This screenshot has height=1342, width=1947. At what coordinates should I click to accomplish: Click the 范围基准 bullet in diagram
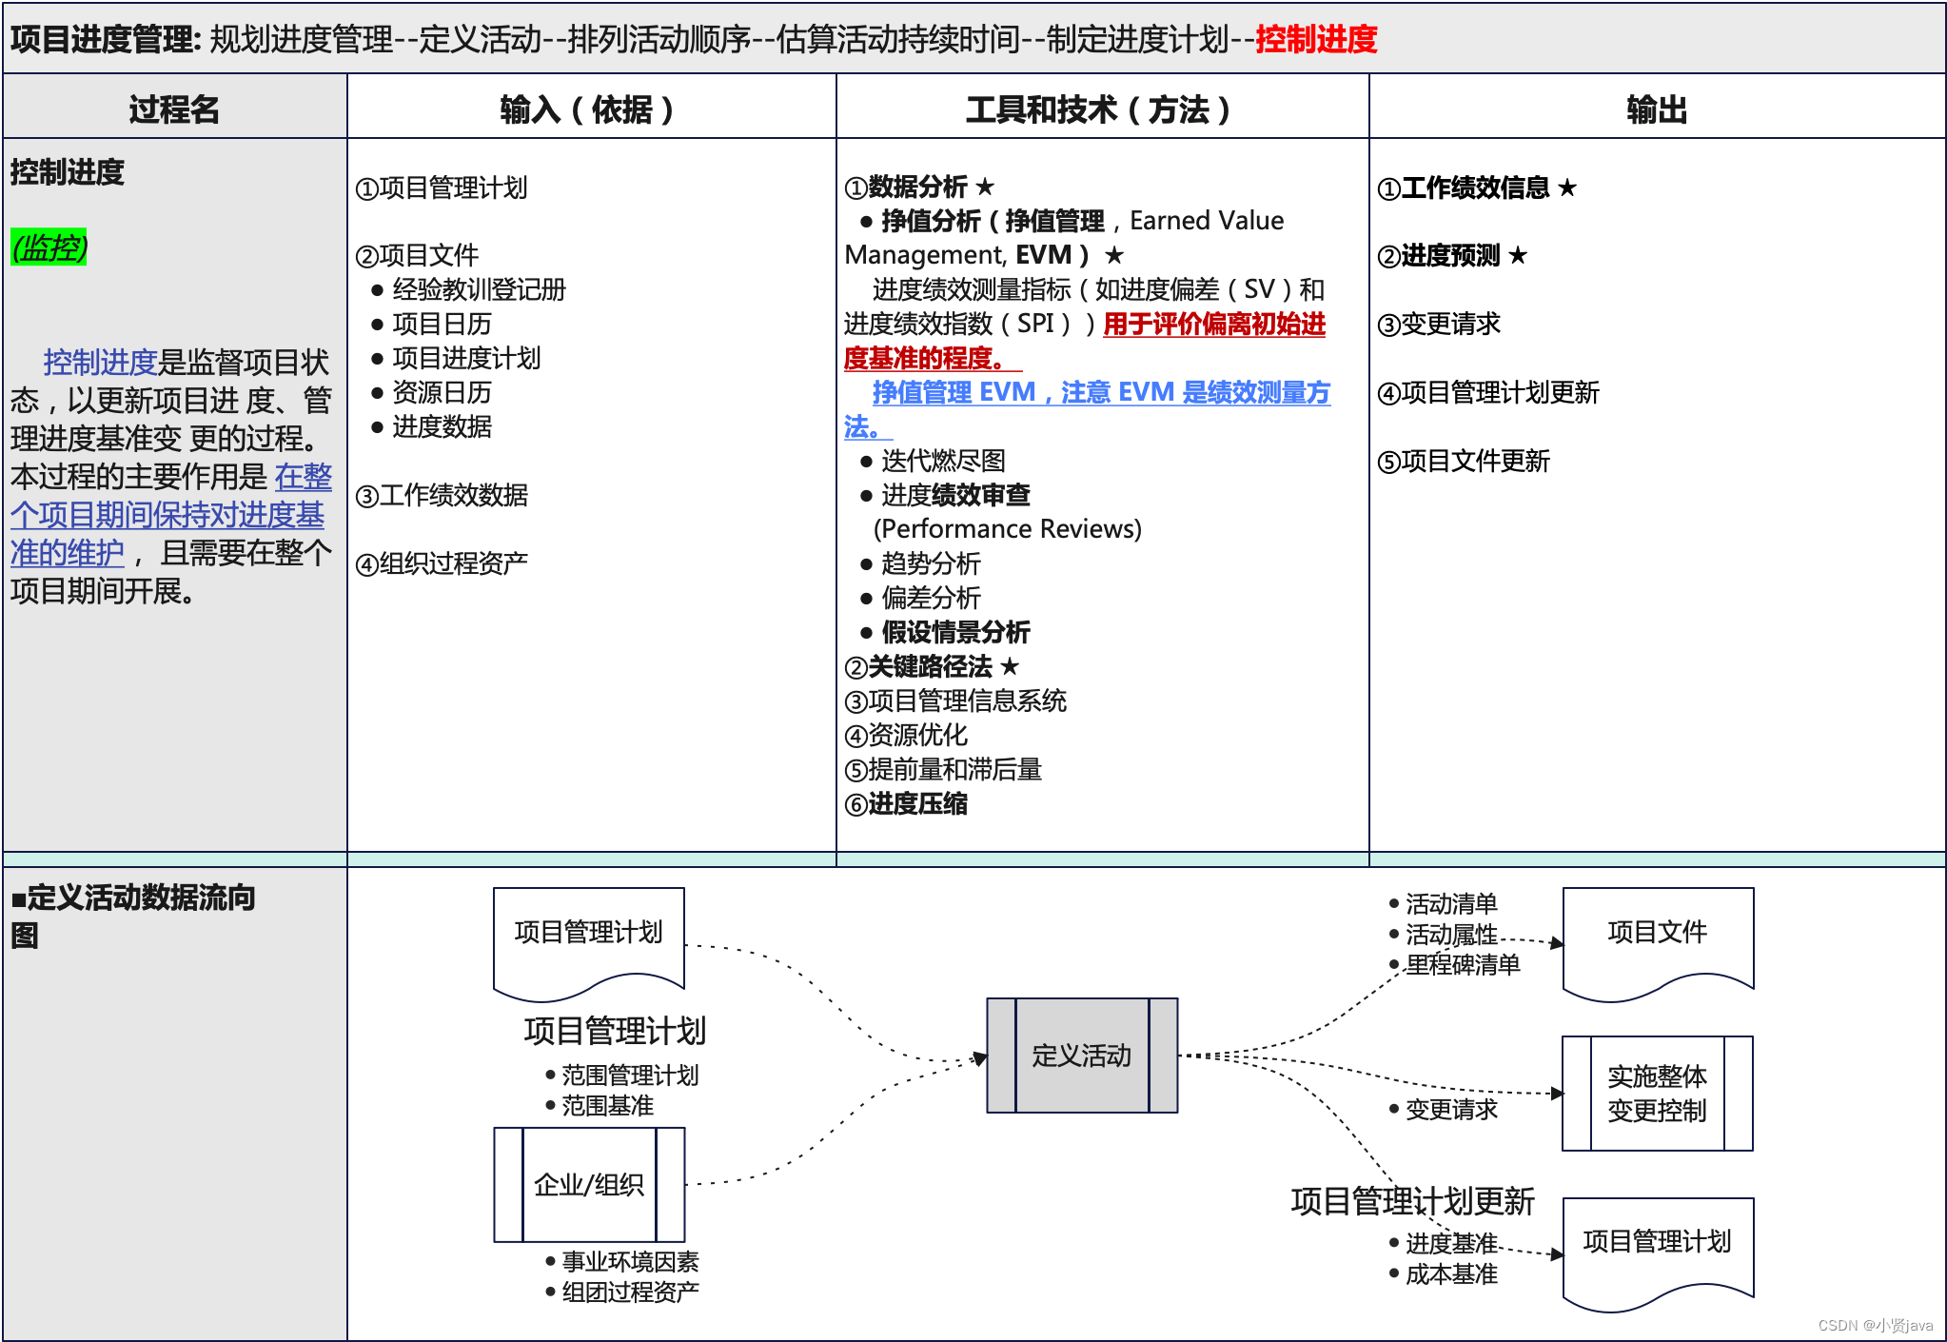tap(600, 1106)
